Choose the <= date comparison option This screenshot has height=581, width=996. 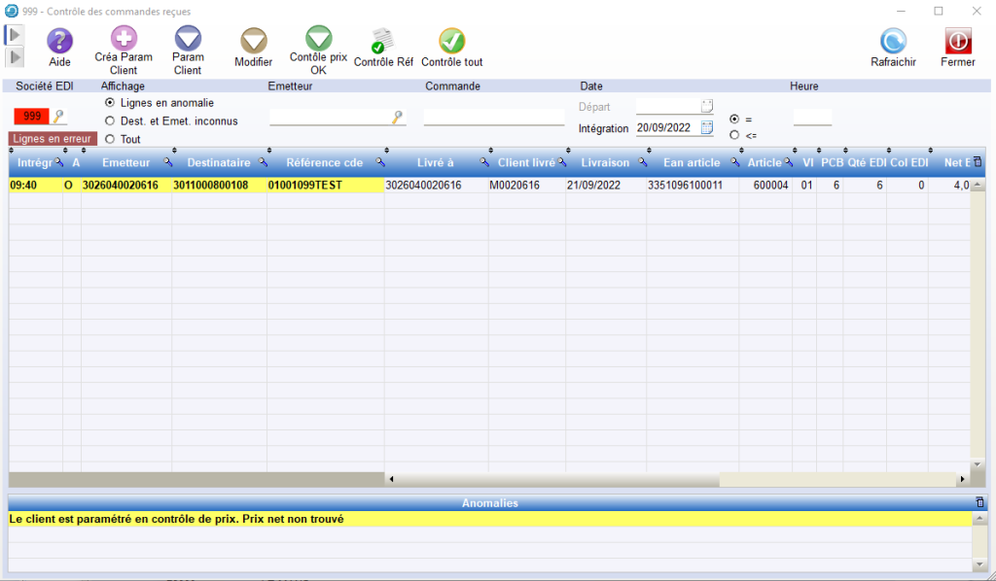pos(734,135)
